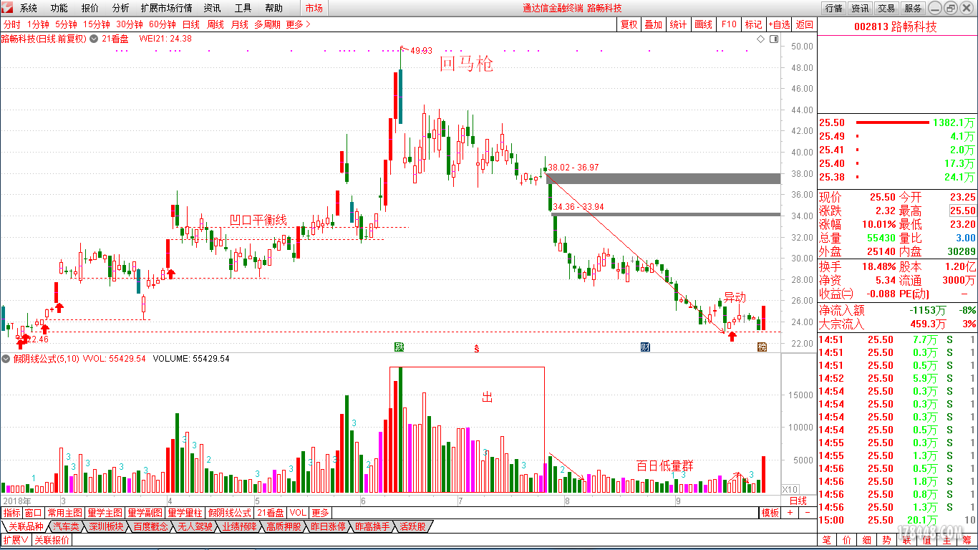
Task: Click the 交易 button at top right
Action: coord(886,8)
